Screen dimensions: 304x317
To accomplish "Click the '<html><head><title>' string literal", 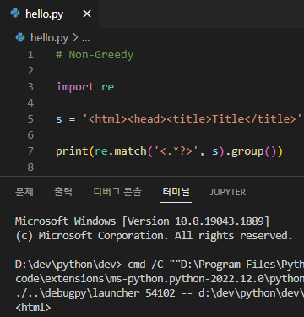I will coord(193,119).
